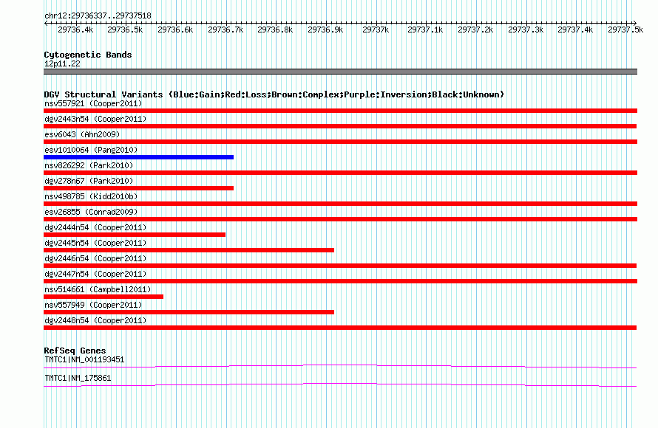Click the 29736.4k ruler mark
The width and height of the screenshot is (658, 428).
coord(75,30)
